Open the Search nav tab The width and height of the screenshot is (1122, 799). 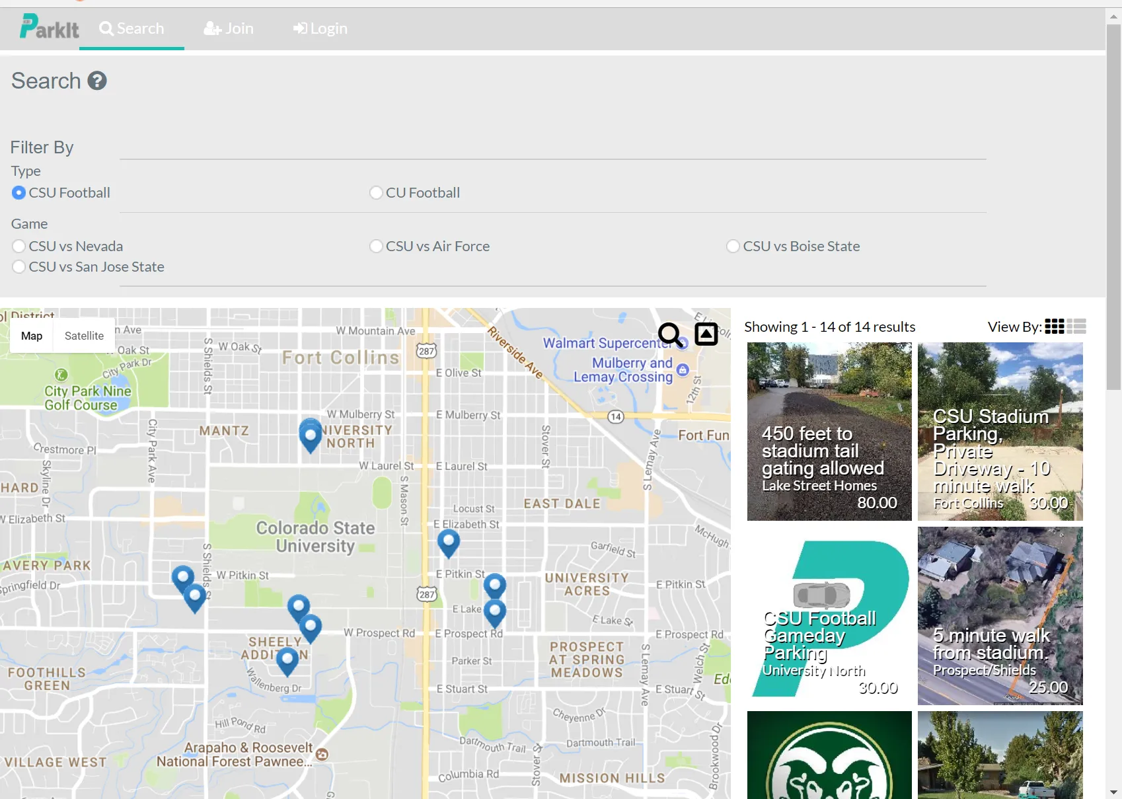coord(131,28)
